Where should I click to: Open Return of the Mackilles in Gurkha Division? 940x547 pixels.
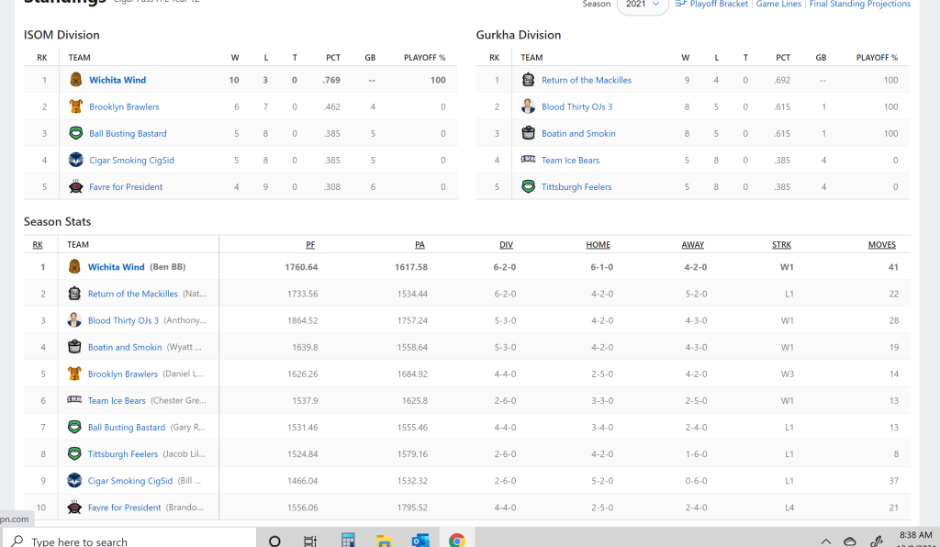(587, 80)
